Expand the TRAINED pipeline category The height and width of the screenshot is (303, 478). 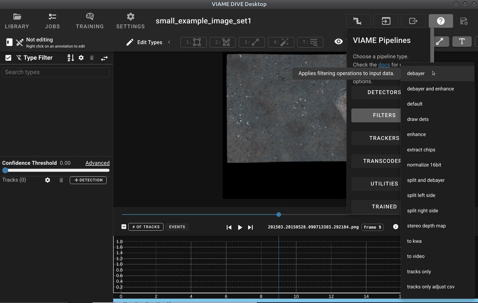point(376,206)
